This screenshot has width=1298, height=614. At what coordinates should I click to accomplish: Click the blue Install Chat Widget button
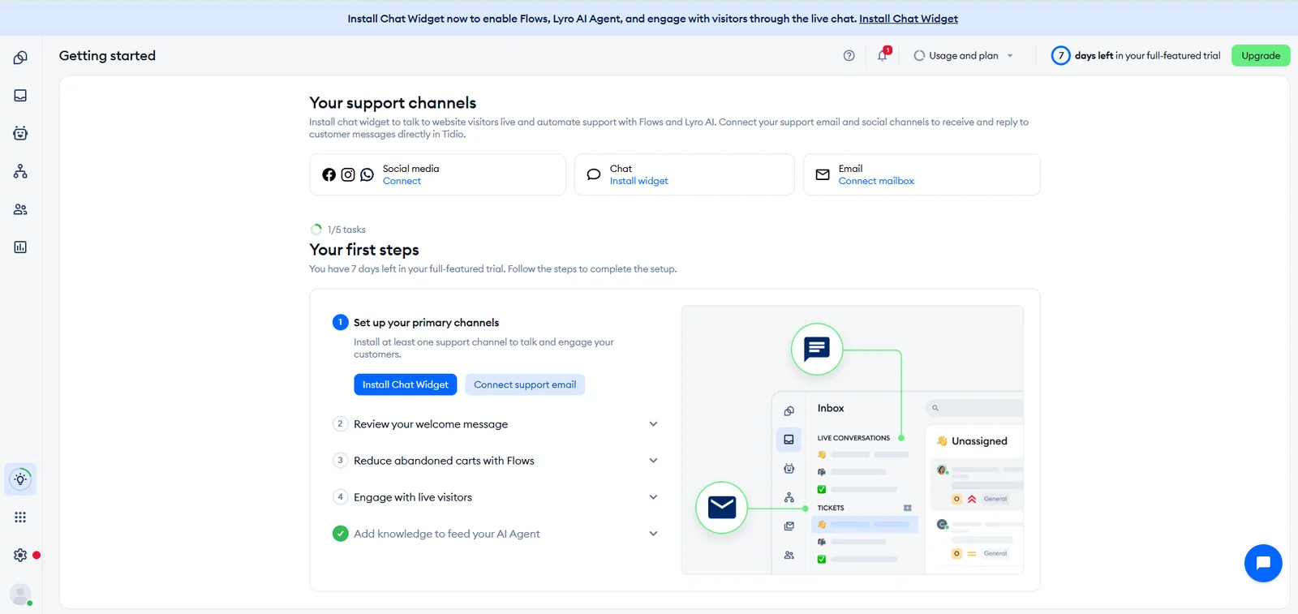(x=406, y=384)
